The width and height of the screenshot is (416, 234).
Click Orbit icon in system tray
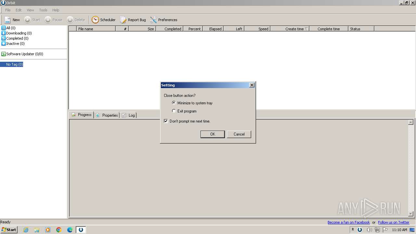pos(360,230)
